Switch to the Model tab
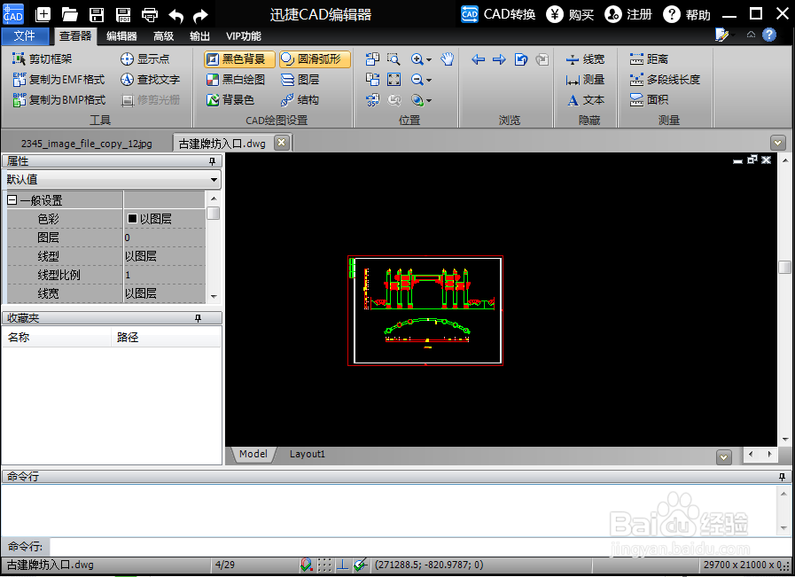The height and width of the screenshot is (577, 795). tap(253, 454)
